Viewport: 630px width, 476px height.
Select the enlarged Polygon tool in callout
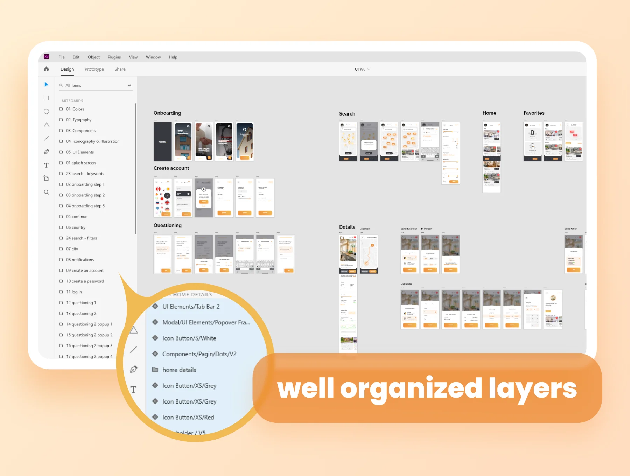(x=134, y=330)
